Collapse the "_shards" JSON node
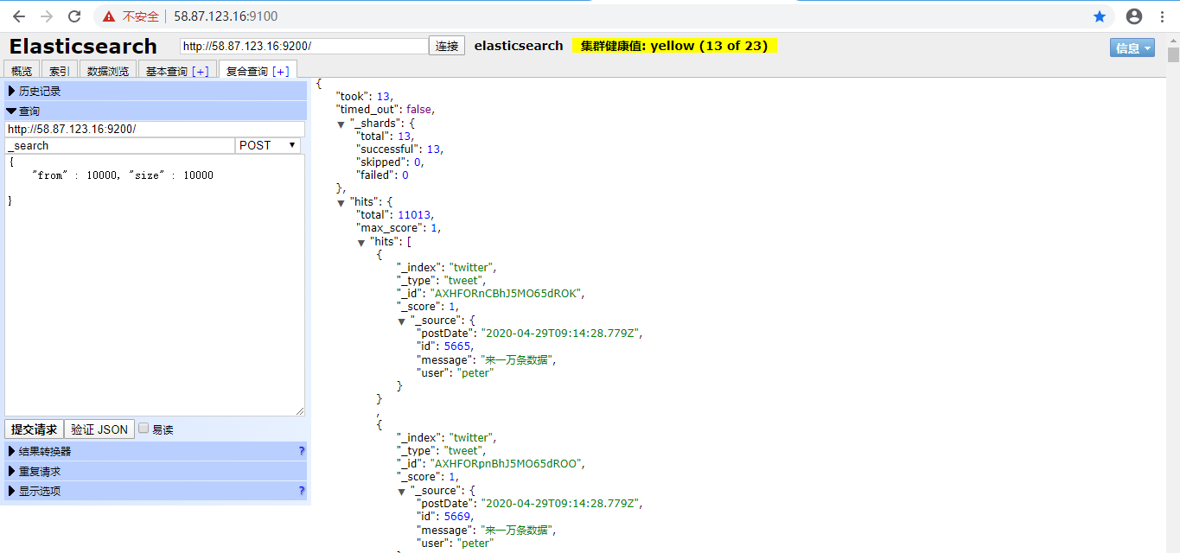Screen dimensions: 1180x553 (341, 124)
